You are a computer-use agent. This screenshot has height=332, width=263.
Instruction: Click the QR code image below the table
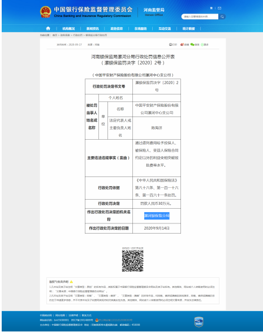(132, 261)
